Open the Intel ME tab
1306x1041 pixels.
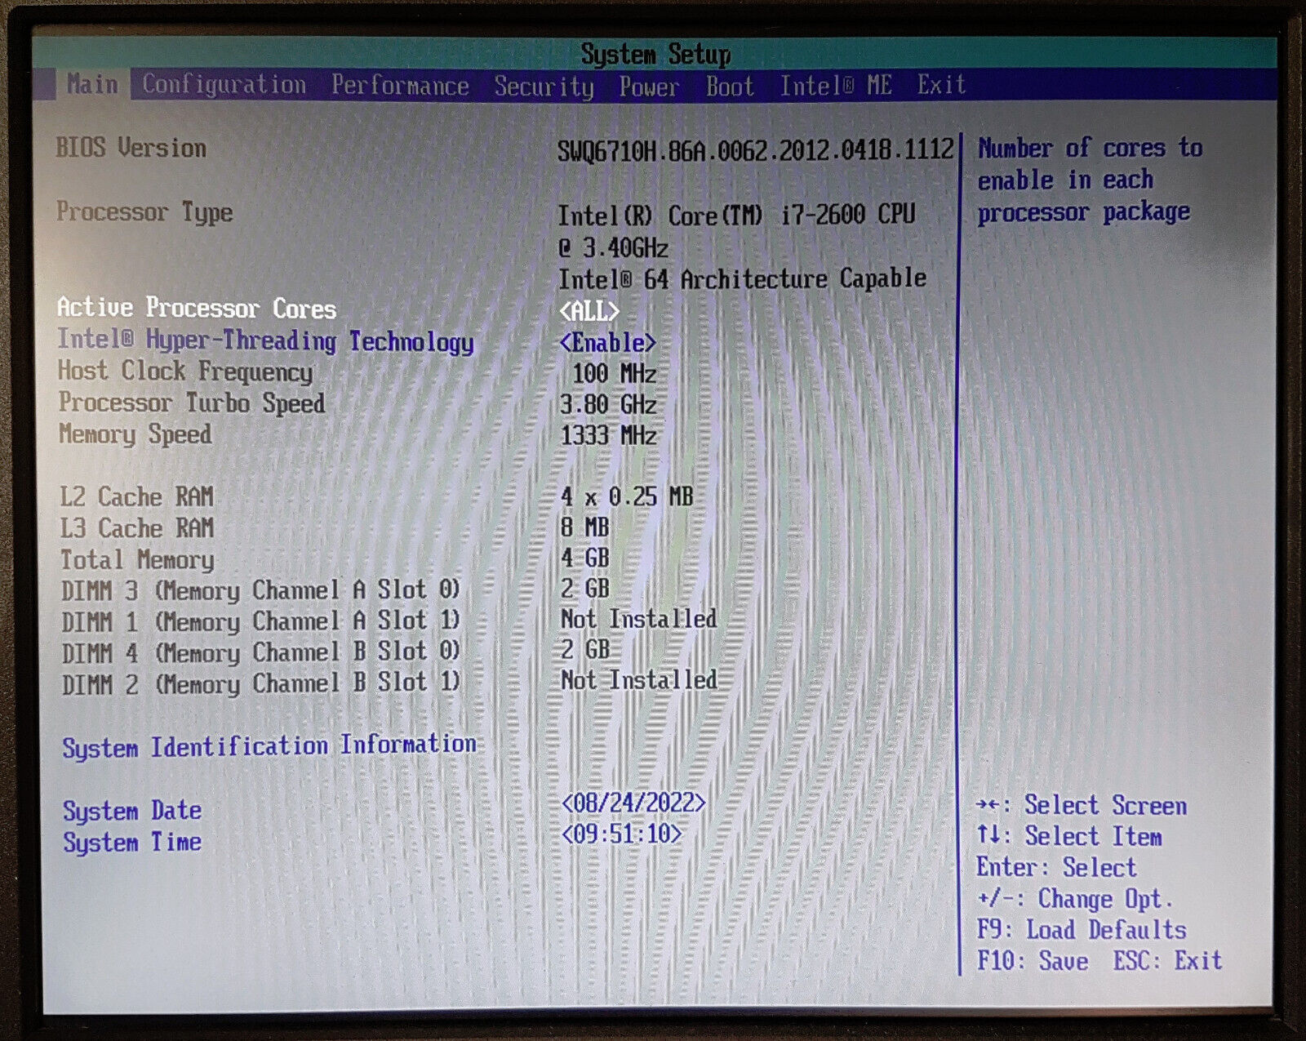point(835,86)
